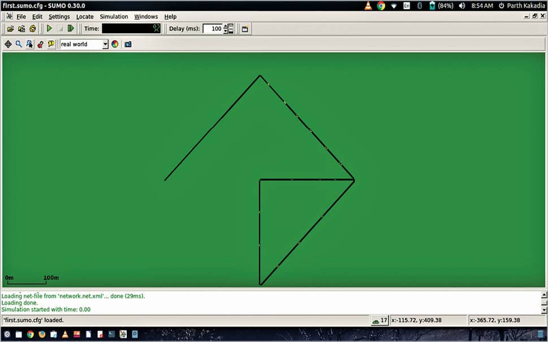
Task: Open the color wheel visualization settings
Action: pyautogui.click(x=115, y=44)
